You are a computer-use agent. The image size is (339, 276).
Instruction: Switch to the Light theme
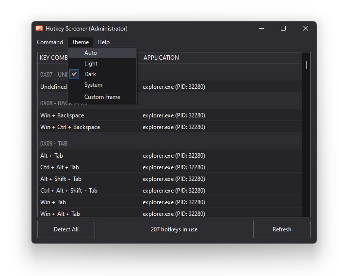click(x=91, y=64)
